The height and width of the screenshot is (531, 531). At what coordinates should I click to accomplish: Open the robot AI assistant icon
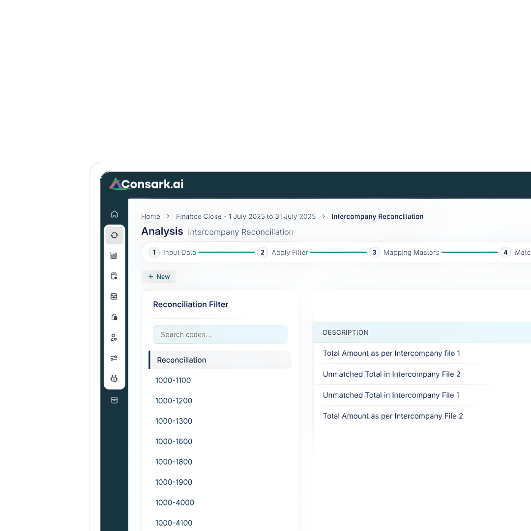(114, 379)
